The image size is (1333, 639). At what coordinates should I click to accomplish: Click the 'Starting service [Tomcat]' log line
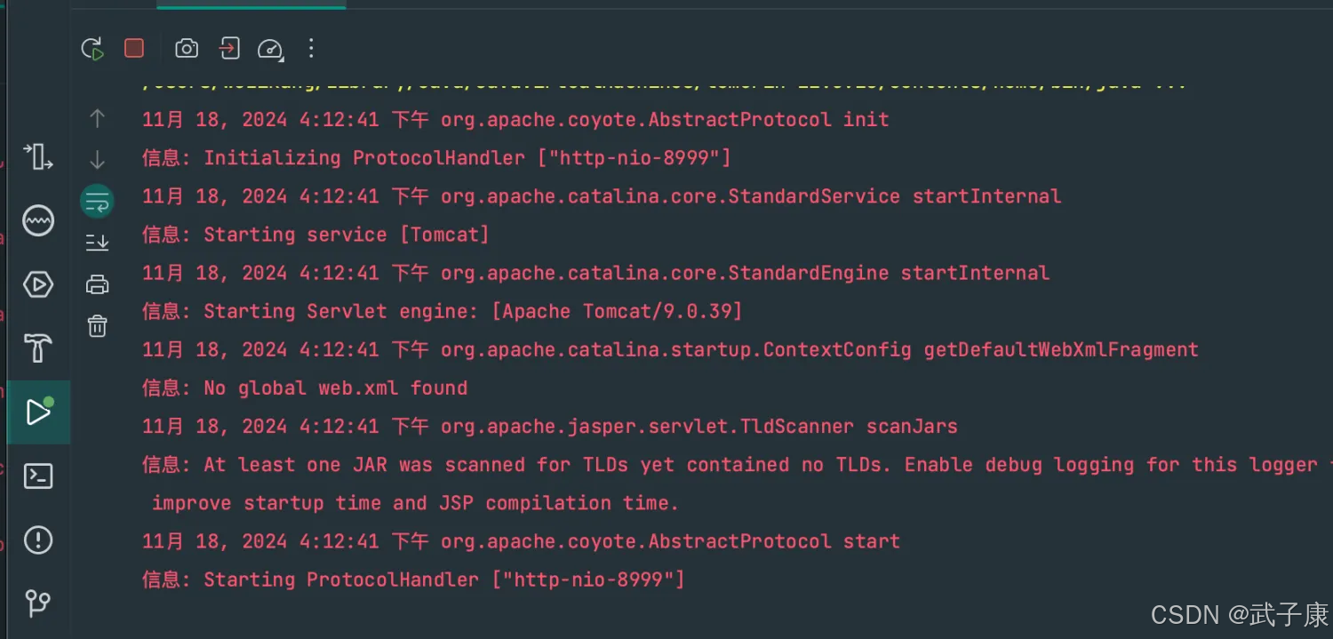315,235
